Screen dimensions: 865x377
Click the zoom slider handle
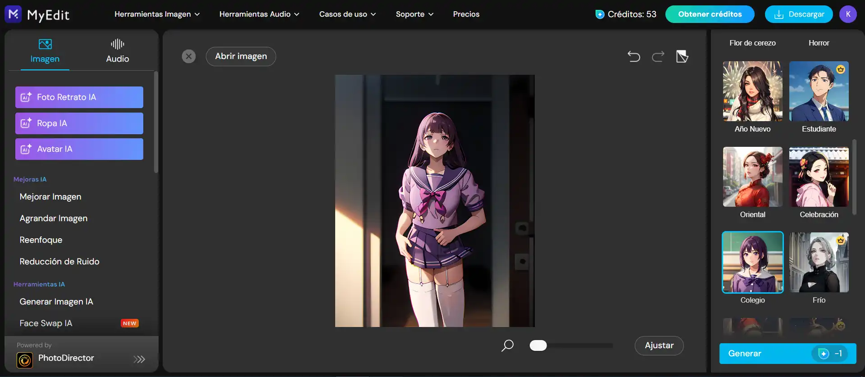pyautogui.click(x=538, y=345)
